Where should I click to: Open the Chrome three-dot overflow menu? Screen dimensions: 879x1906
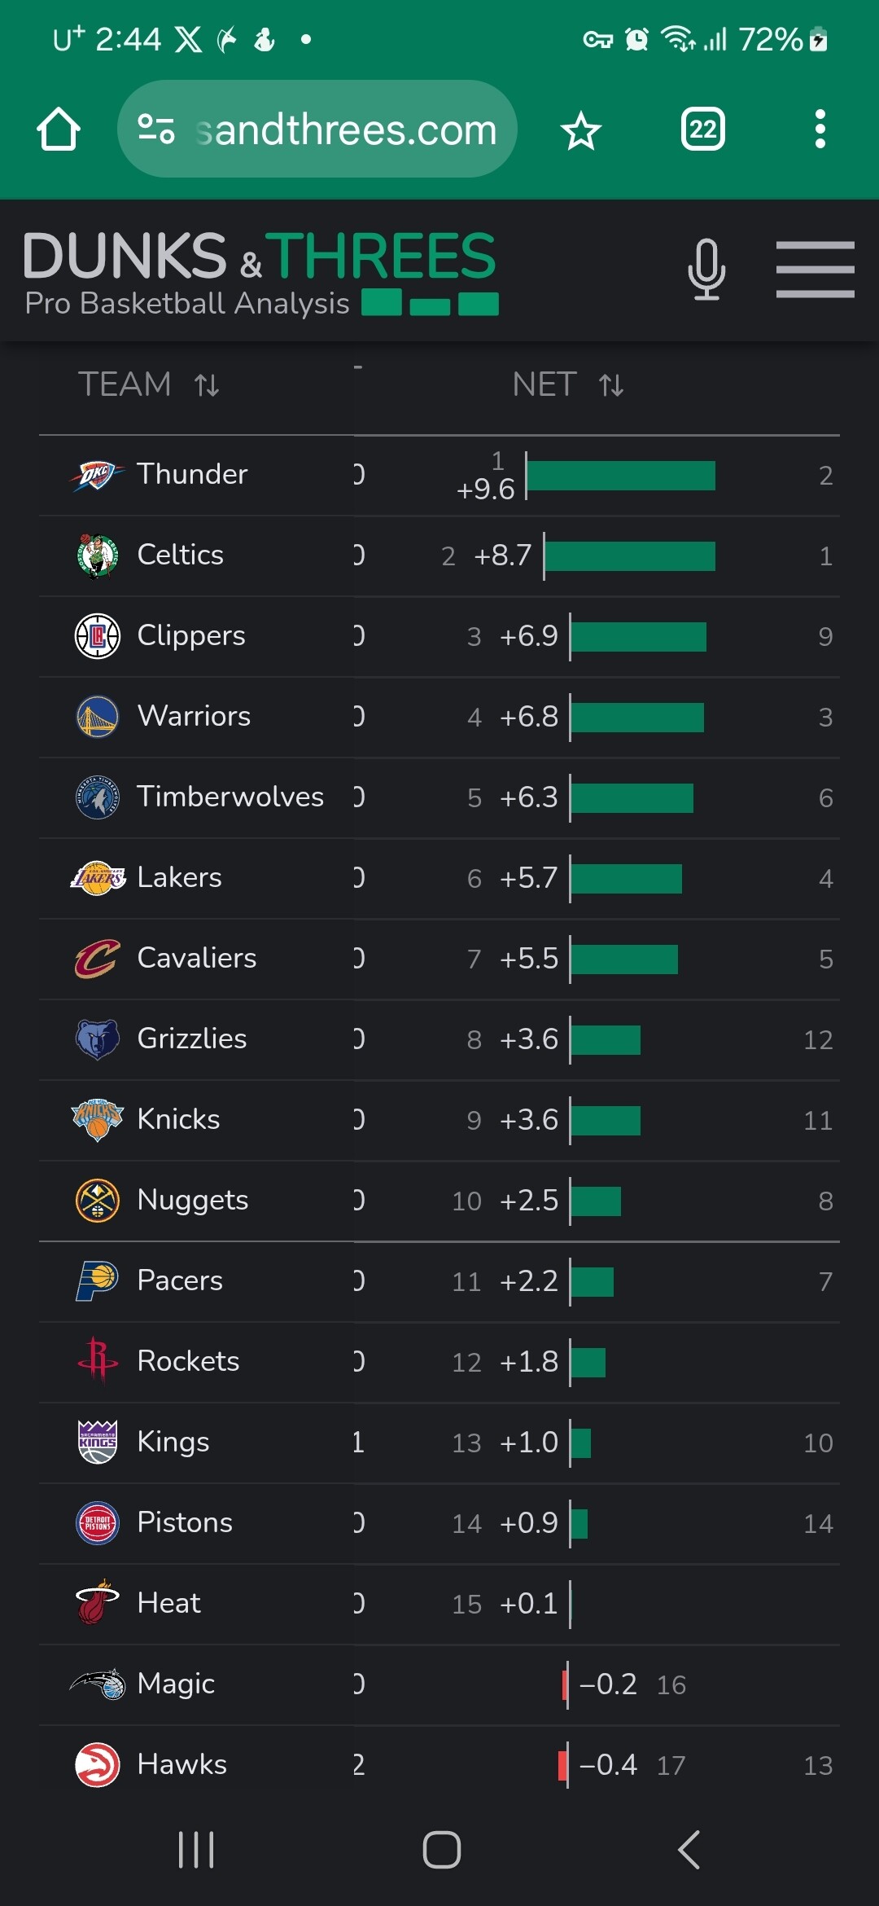(x=820, y=130)
